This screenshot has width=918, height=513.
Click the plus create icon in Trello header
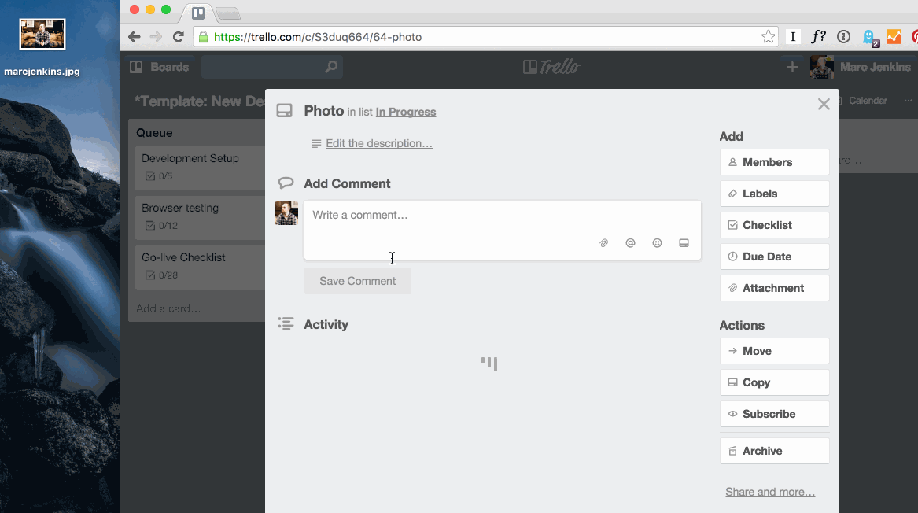click(792, 67)
